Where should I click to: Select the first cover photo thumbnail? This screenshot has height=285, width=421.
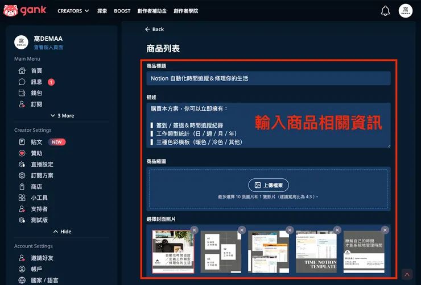(x=173, y=252)
